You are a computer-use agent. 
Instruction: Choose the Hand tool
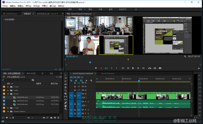[66, 106]
